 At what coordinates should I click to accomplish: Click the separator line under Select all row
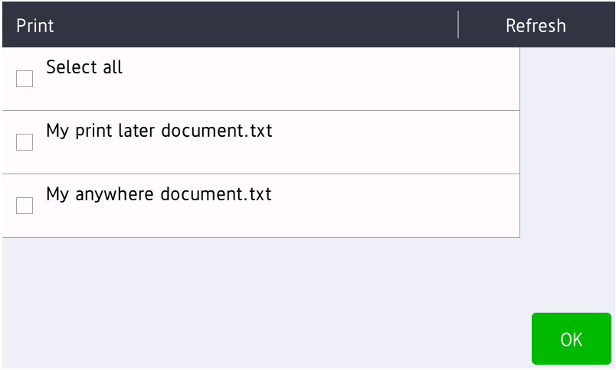pyautogui.click(x=260, y=110)
